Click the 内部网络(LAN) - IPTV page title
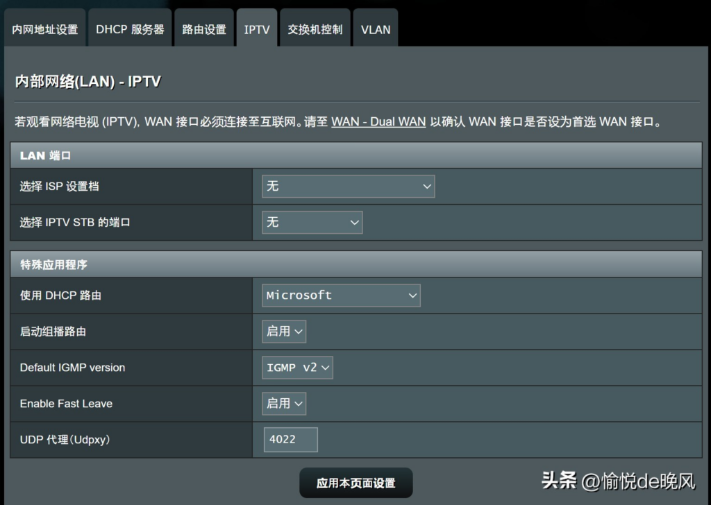711x505 pixels. click(x=88, y=82)
